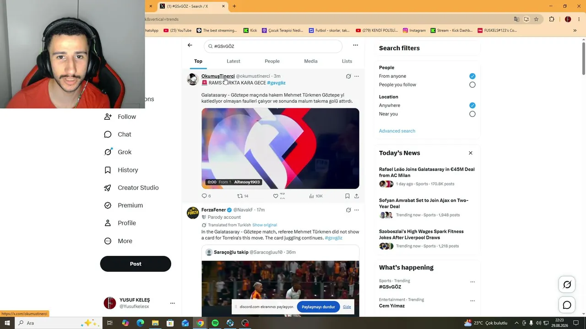Open more options for OkumuşTinerci post
586x329 pixels.
pyautogui.click(x=357, y=76)
